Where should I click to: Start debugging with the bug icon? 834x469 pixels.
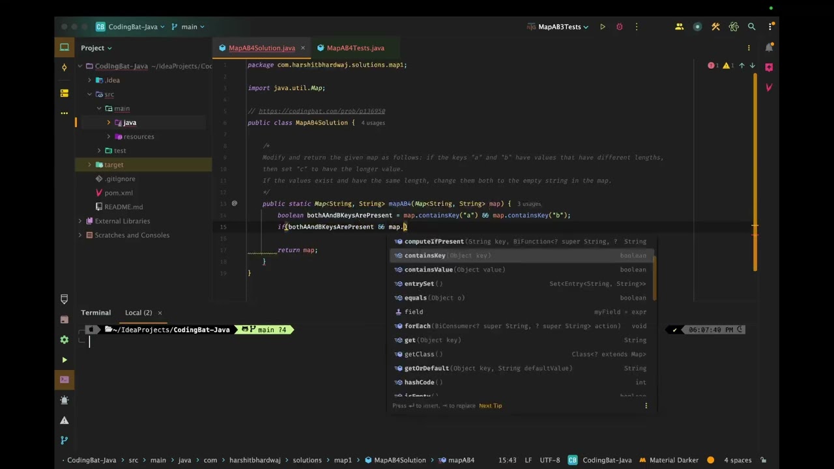[620, 27]
